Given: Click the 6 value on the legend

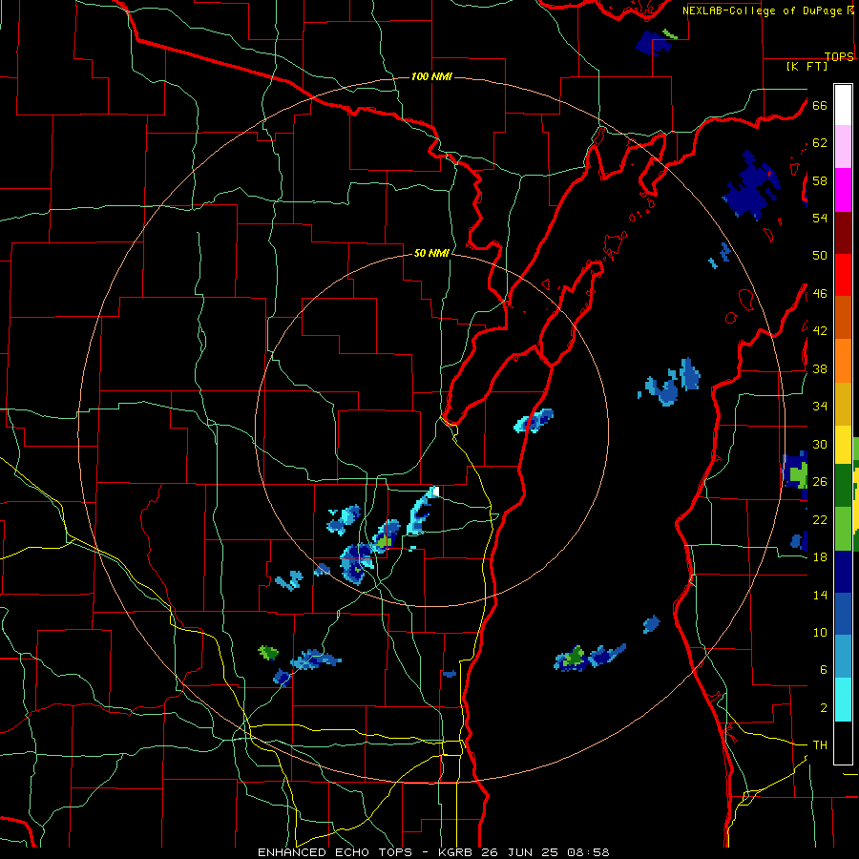Looking at the screenshot, I should [824, 670].
